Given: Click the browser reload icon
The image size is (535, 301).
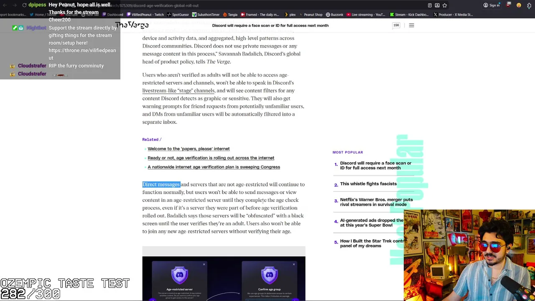Looking at the screenshot, I should (25, 5).
